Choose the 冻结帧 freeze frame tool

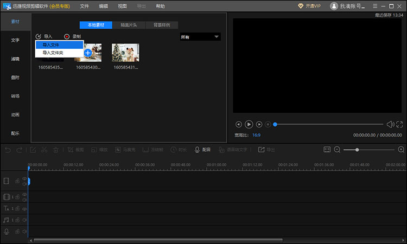coord(153,150)
